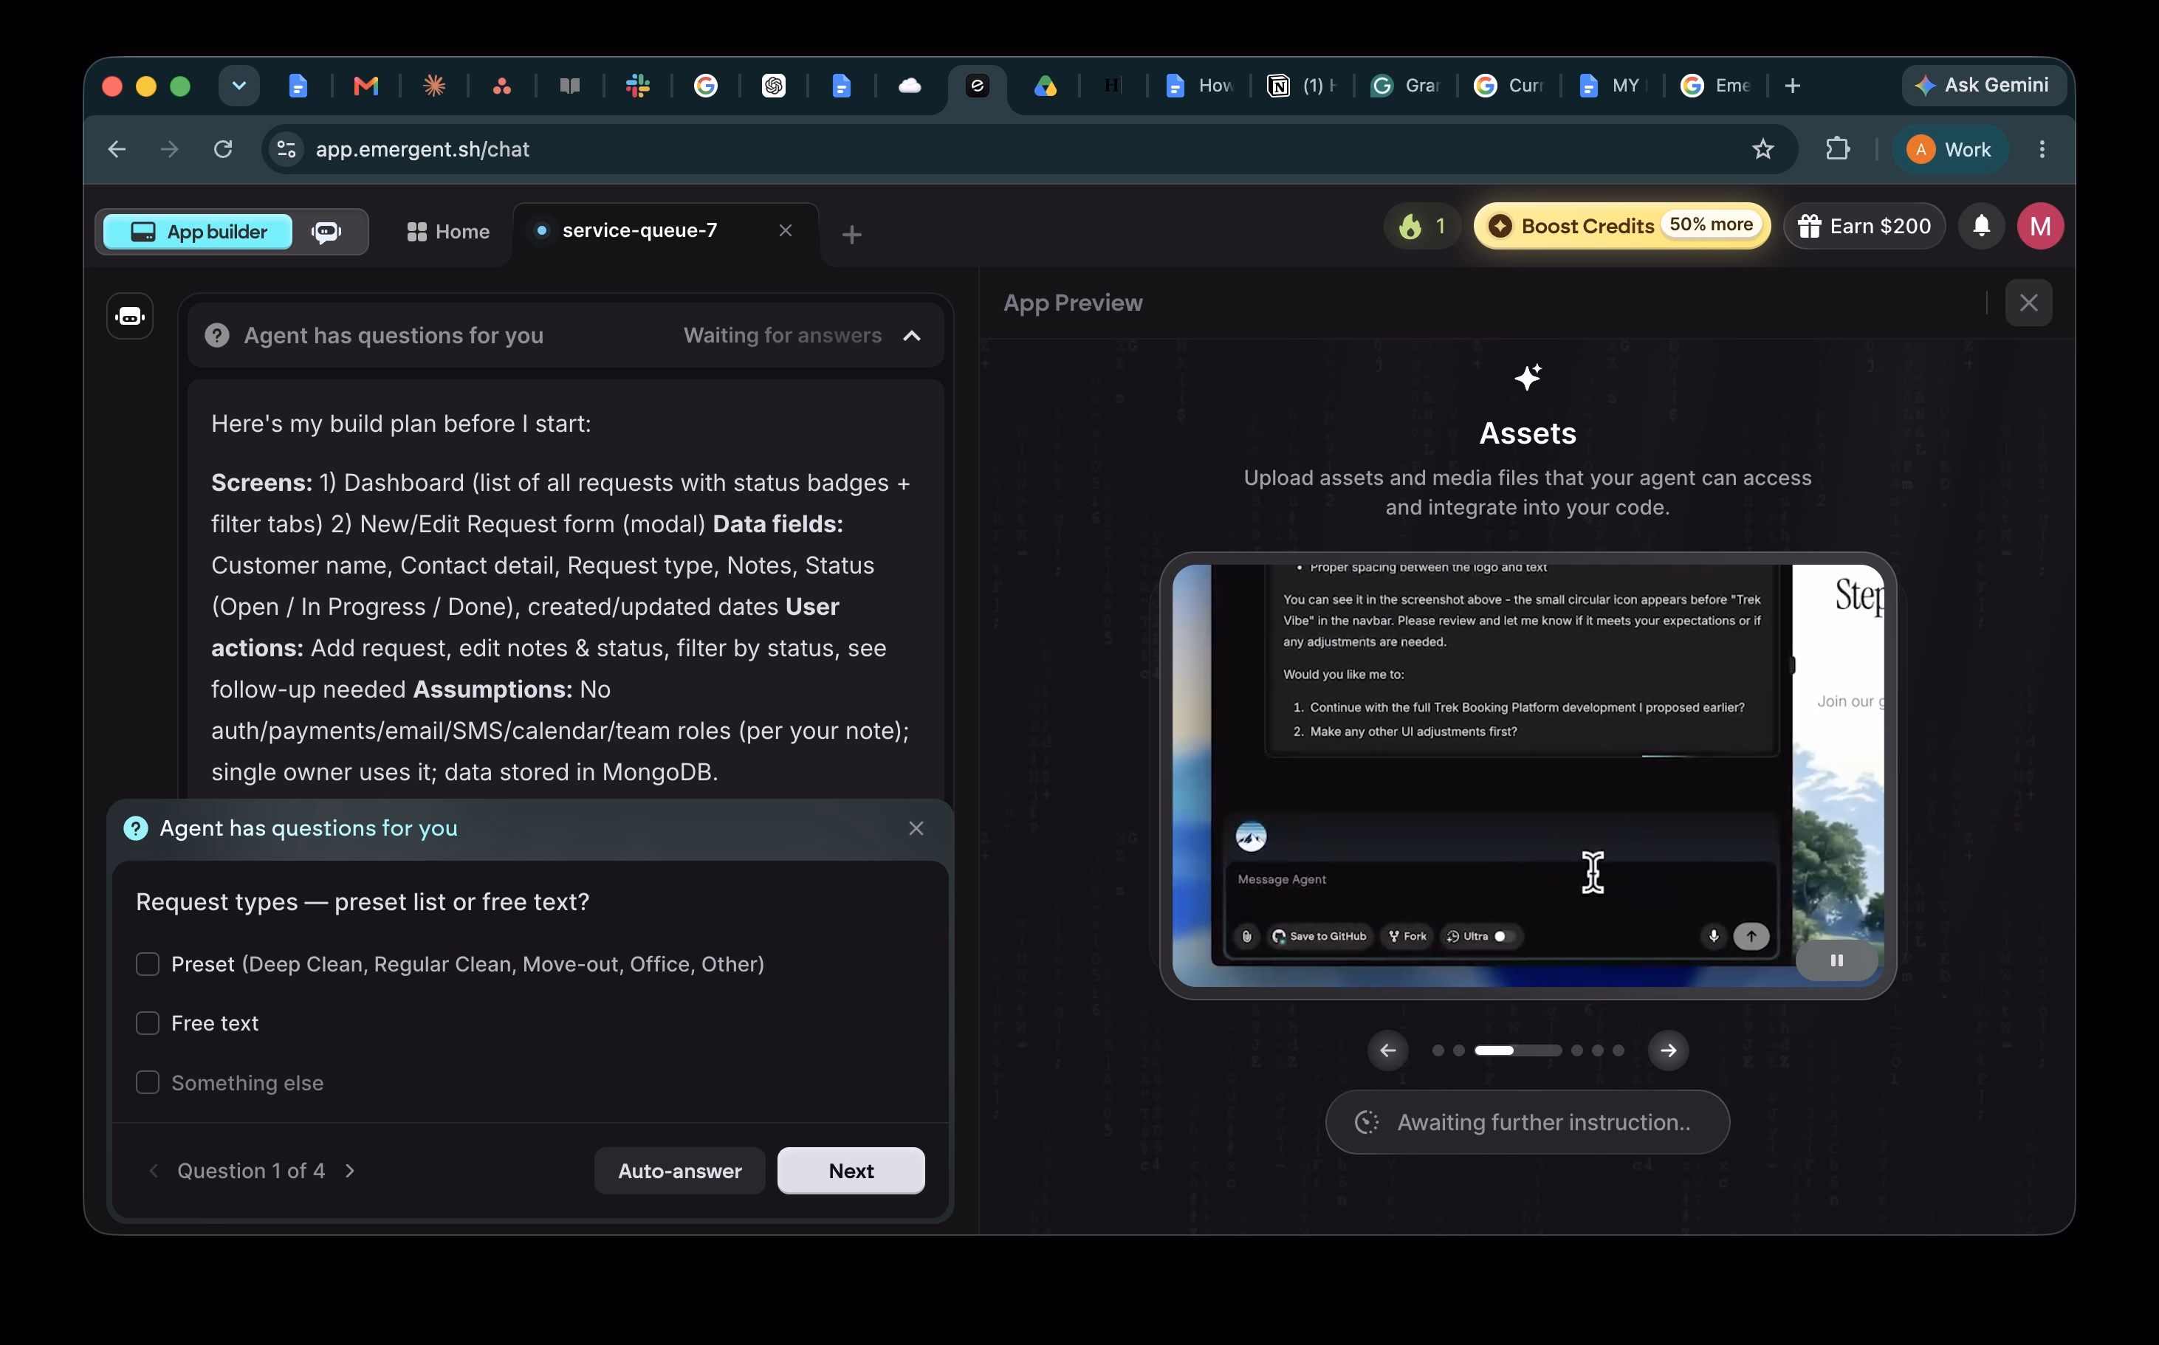Check the Free text option
2159x1345 pixels.
pos(148,1023)
